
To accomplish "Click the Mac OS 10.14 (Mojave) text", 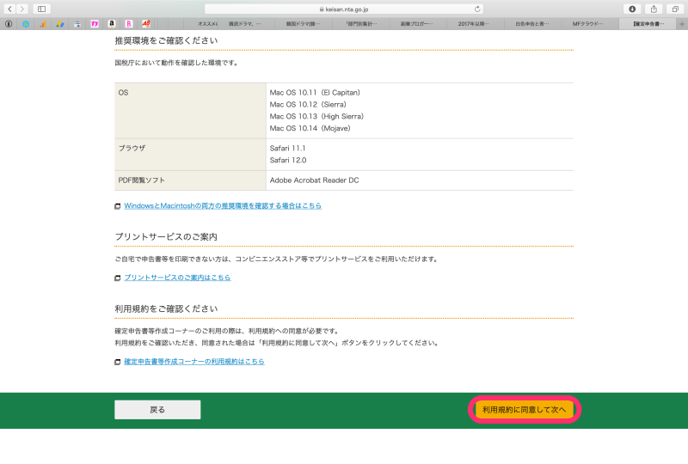I will coord(310,128).
